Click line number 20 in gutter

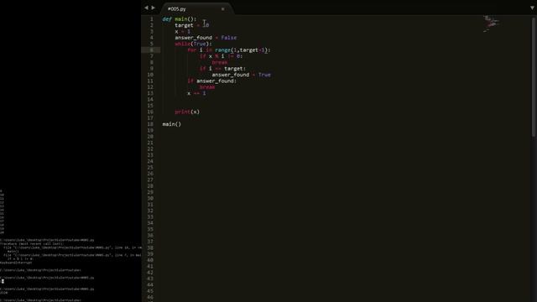150,136
